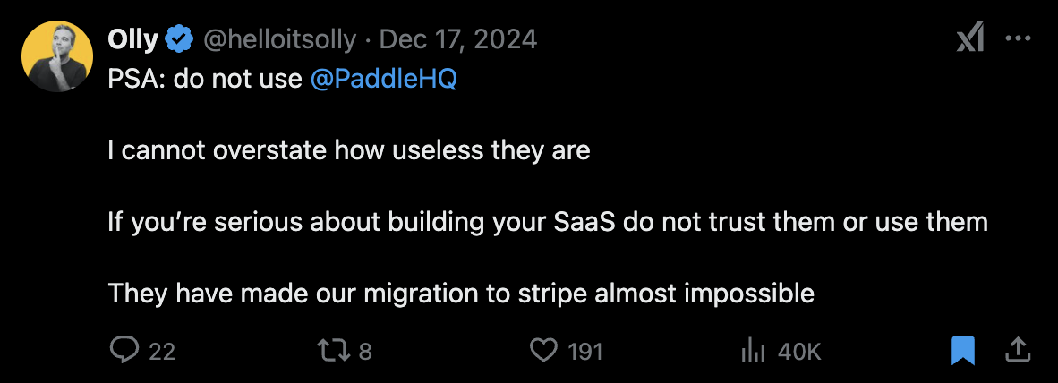This screenshot has width=1058, height=383.
Task: Open Olly's profile picture
Action: [x=57, y=56]
